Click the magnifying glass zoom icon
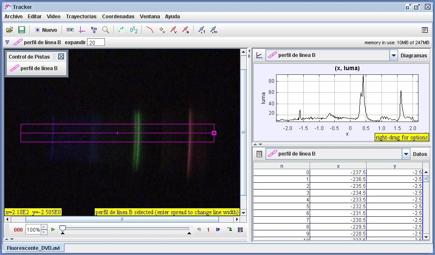The width and height of the screenshot is (435, 255). point(106,30)
